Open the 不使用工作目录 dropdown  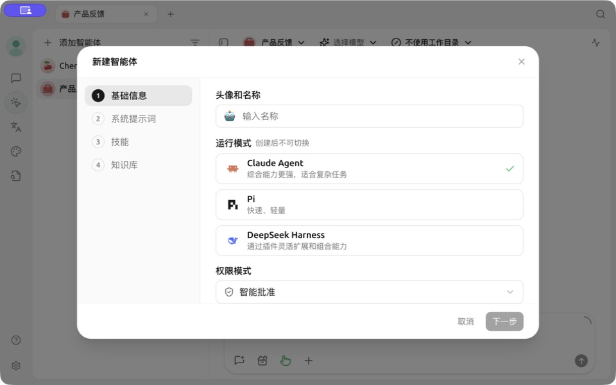[x=431, y=42]
